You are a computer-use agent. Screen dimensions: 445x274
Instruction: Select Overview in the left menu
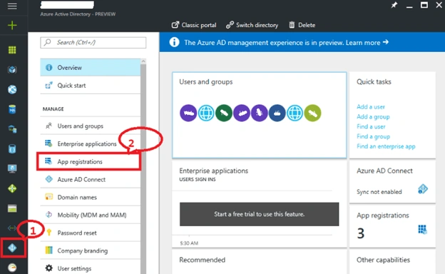[91, 68]
